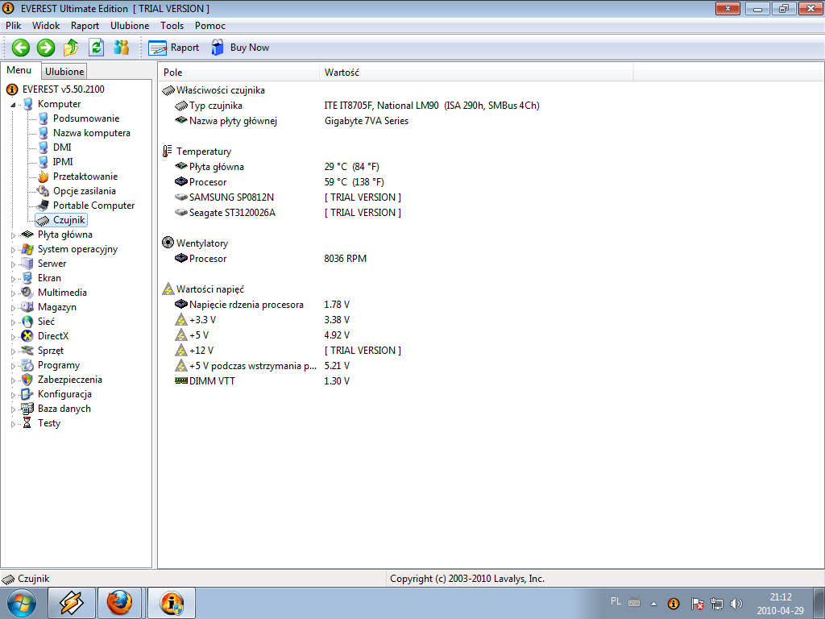Click the Programy tree icon
Image resolution: width=825 pixels, height=619 pixels.
tap(27, 365)
